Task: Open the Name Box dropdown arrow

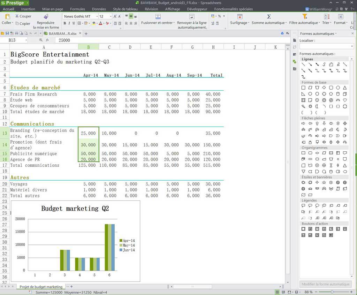Action: click(x=26, y=40)
